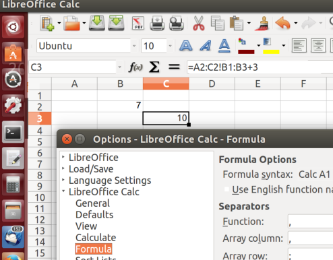Expand the Open file dropdown arrow

(x=84, y=23)
